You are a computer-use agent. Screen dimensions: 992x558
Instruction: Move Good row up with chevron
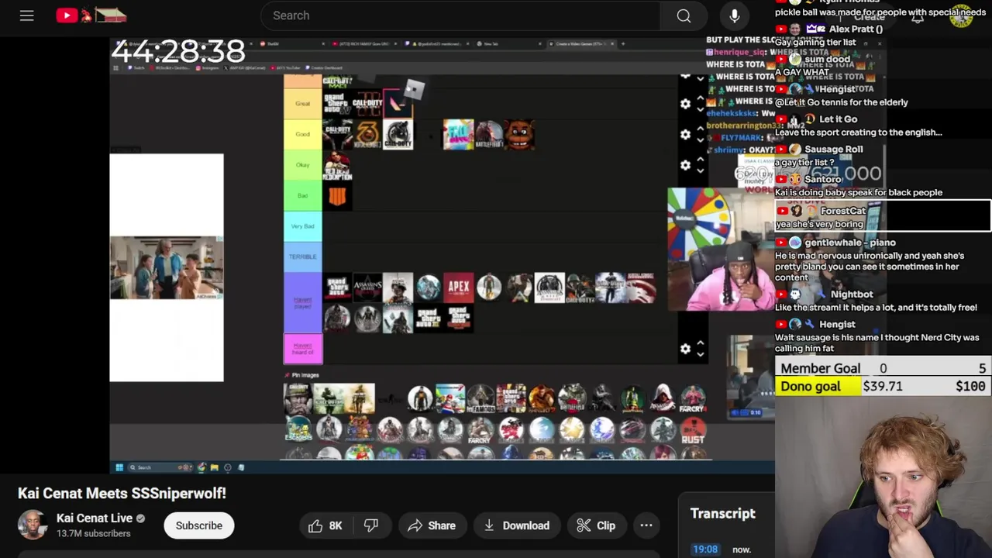click(x=701, y=129)
